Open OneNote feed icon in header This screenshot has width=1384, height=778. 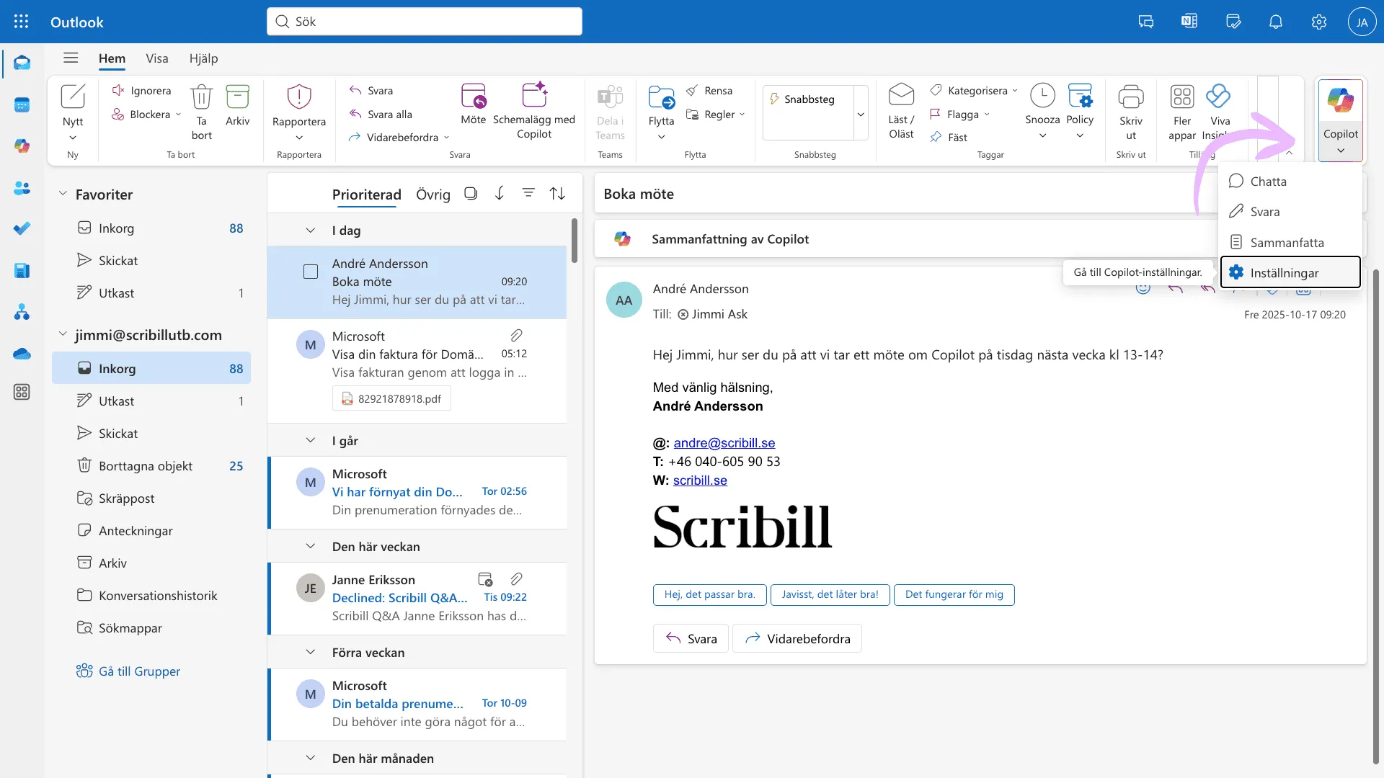pyautogui.click(x=1189, y=22)
